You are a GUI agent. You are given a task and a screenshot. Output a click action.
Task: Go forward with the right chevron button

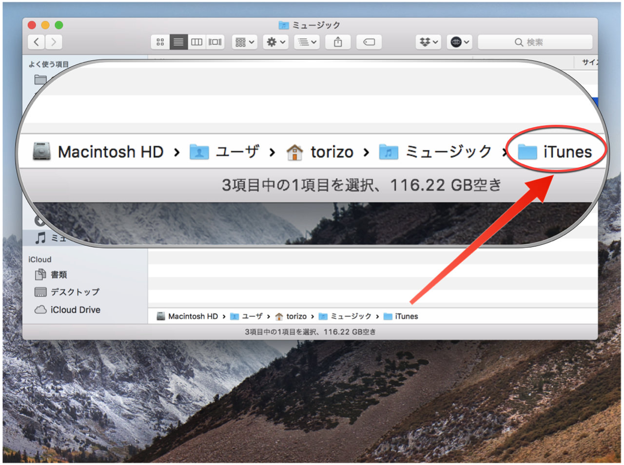pyautogui.click(x=54, y=42)
